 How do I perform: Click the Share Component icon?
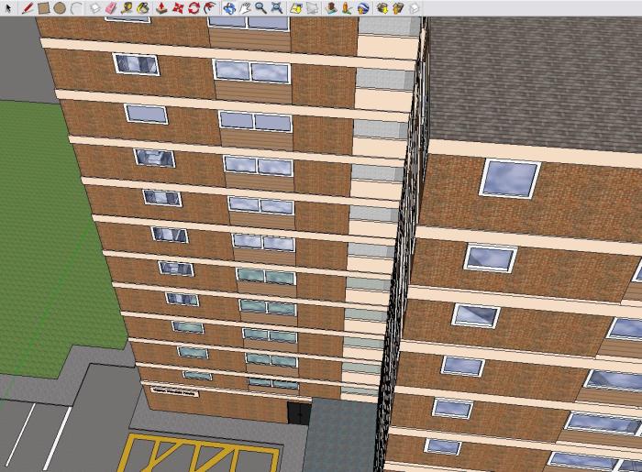point(415,7)
